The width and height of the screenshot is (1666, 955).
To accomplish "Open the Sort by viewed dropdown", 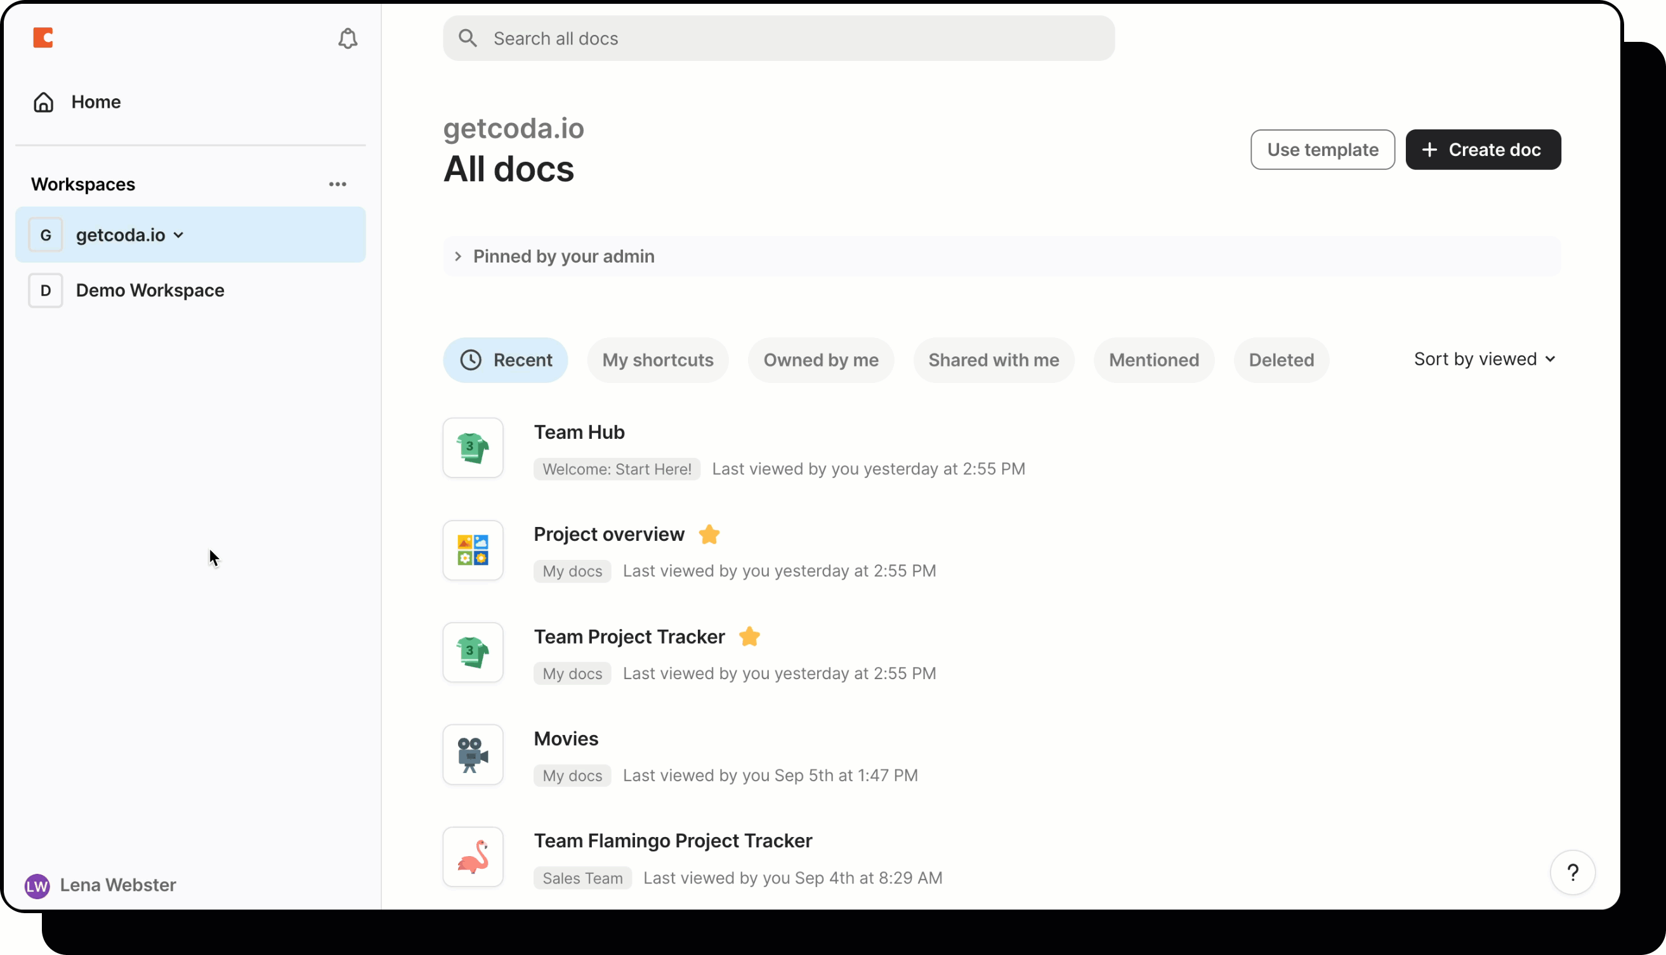I will coord(1485,359).
